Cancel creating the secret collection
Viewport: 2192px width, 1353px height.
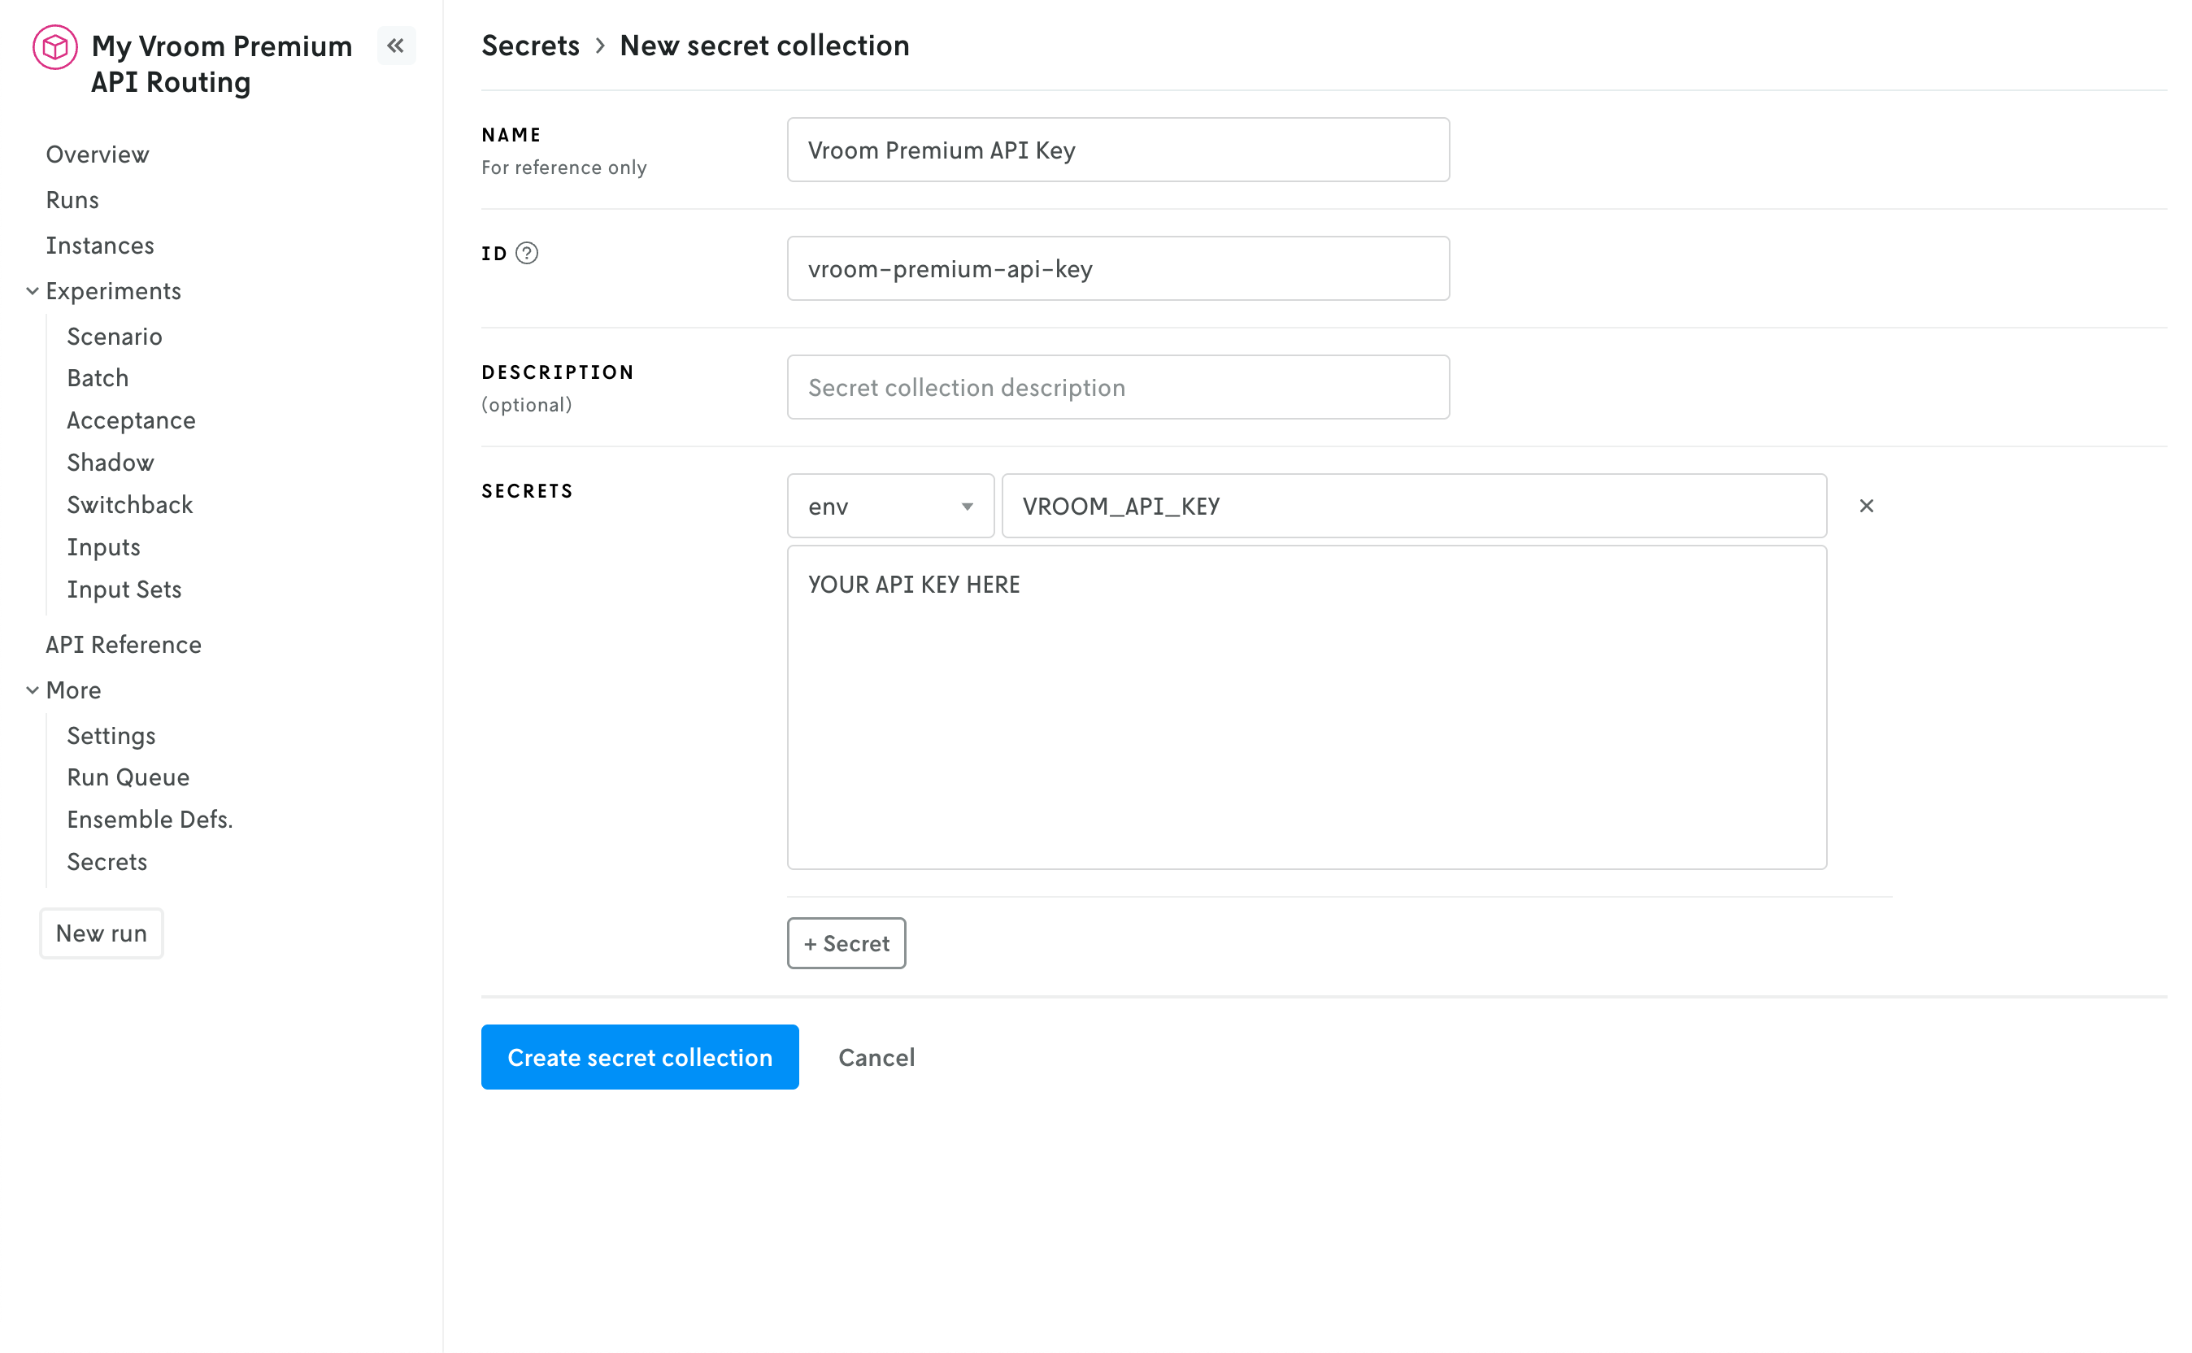(876, 1057)
